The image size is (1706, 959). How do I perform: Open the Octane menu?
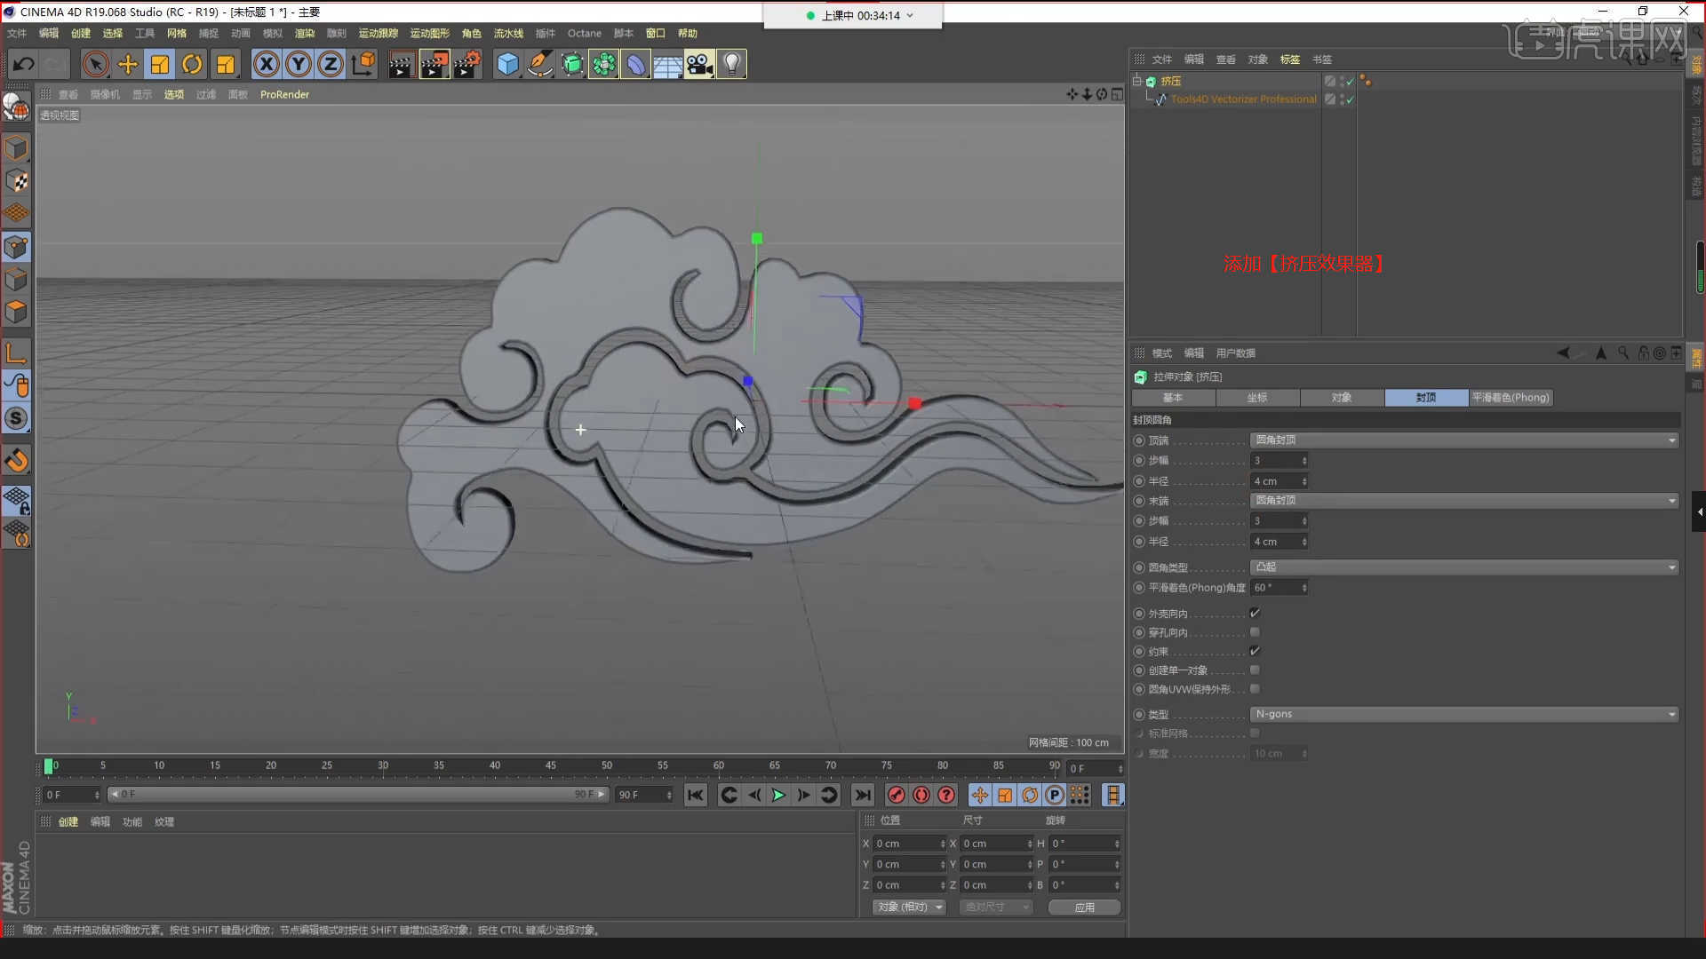(585, 33)
